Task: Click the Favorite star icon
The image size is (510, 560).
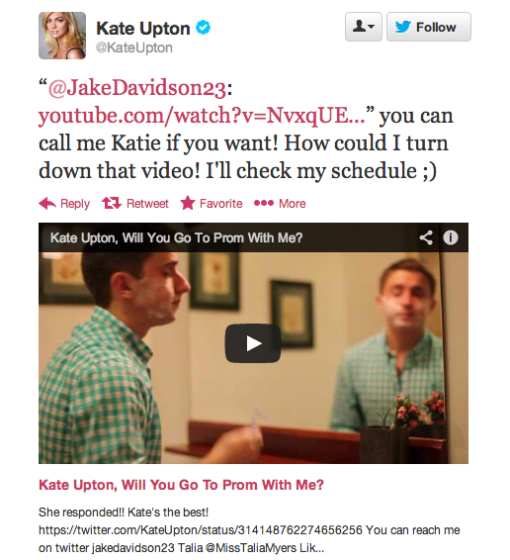Action: [188, 203]
